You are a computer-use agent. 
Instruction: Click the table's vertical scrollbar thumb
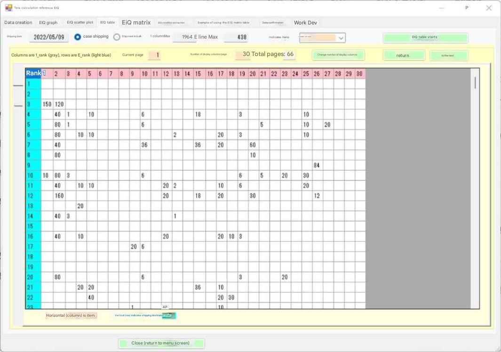pyautogui.click(x=475, y=83)
